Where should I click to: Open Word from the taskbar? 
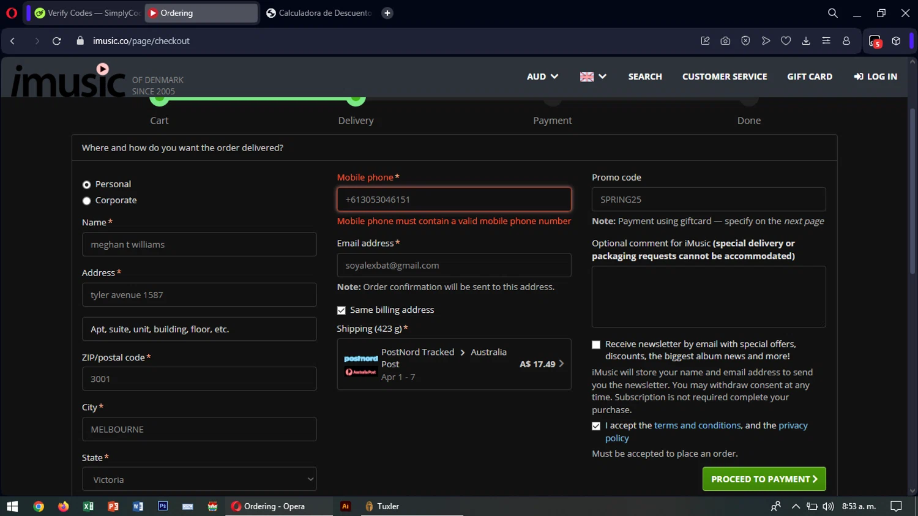pyautogui.click(x=138, y=506)
